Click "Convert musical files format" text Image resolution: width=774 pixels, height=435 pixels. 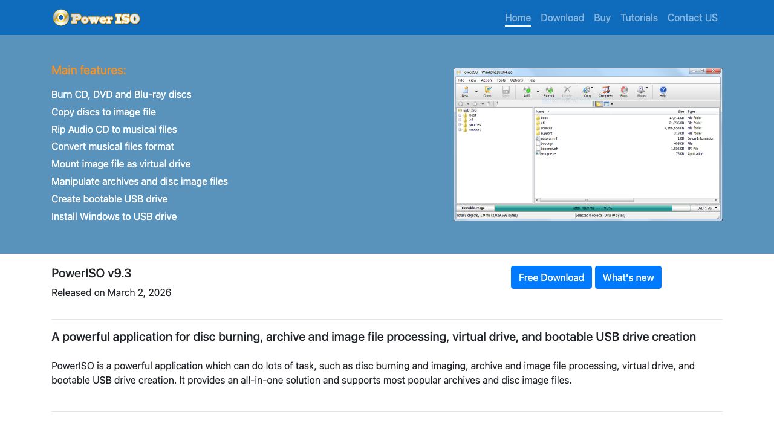click(x=112, y=146)
